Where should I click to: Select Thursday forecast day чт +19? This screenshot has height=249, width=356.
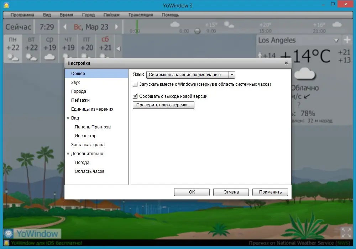(68, 47)
